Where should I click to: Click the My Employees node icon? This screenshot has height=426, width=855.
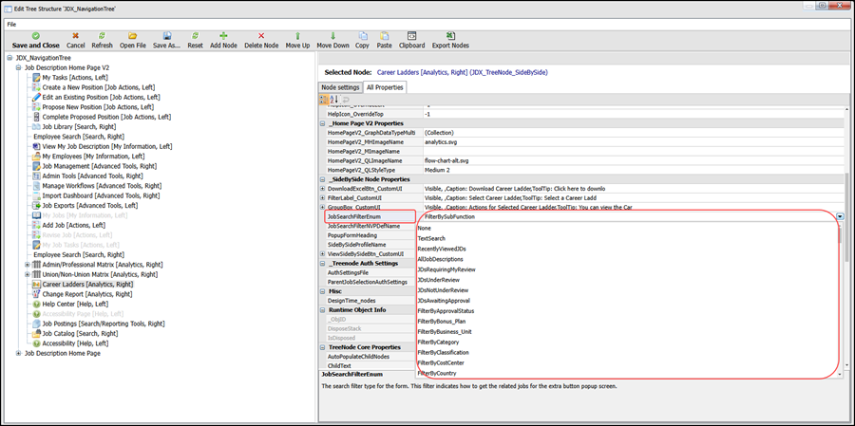point(37,157)
